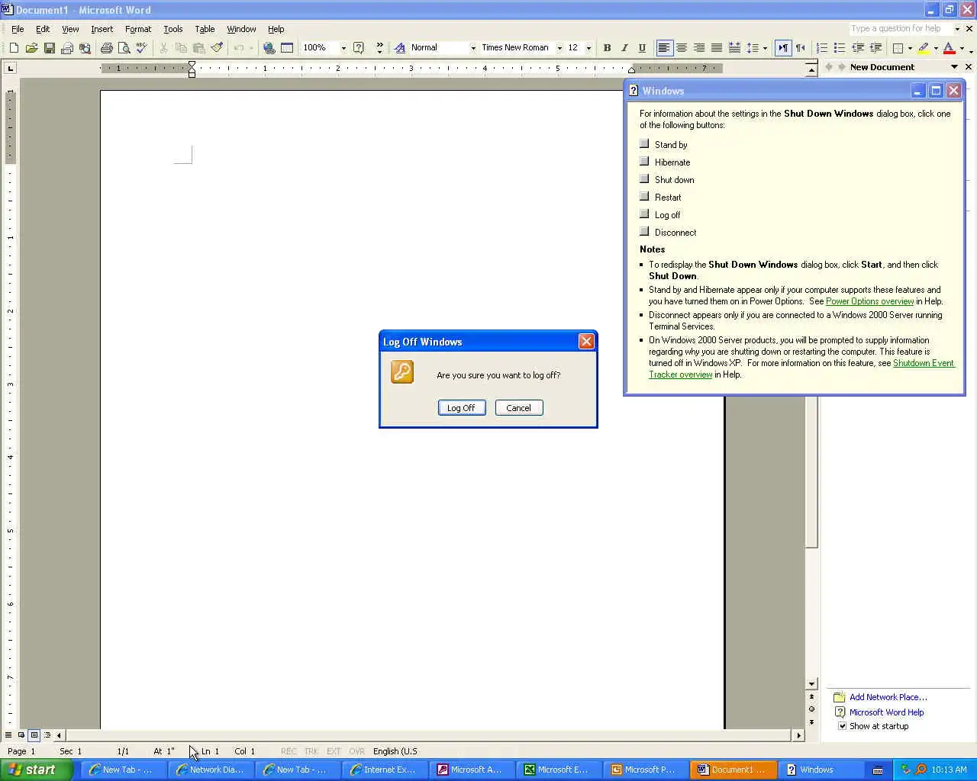Toggle underline formatting
Viewport: 977px width, 781px height.
pos(642,48)
